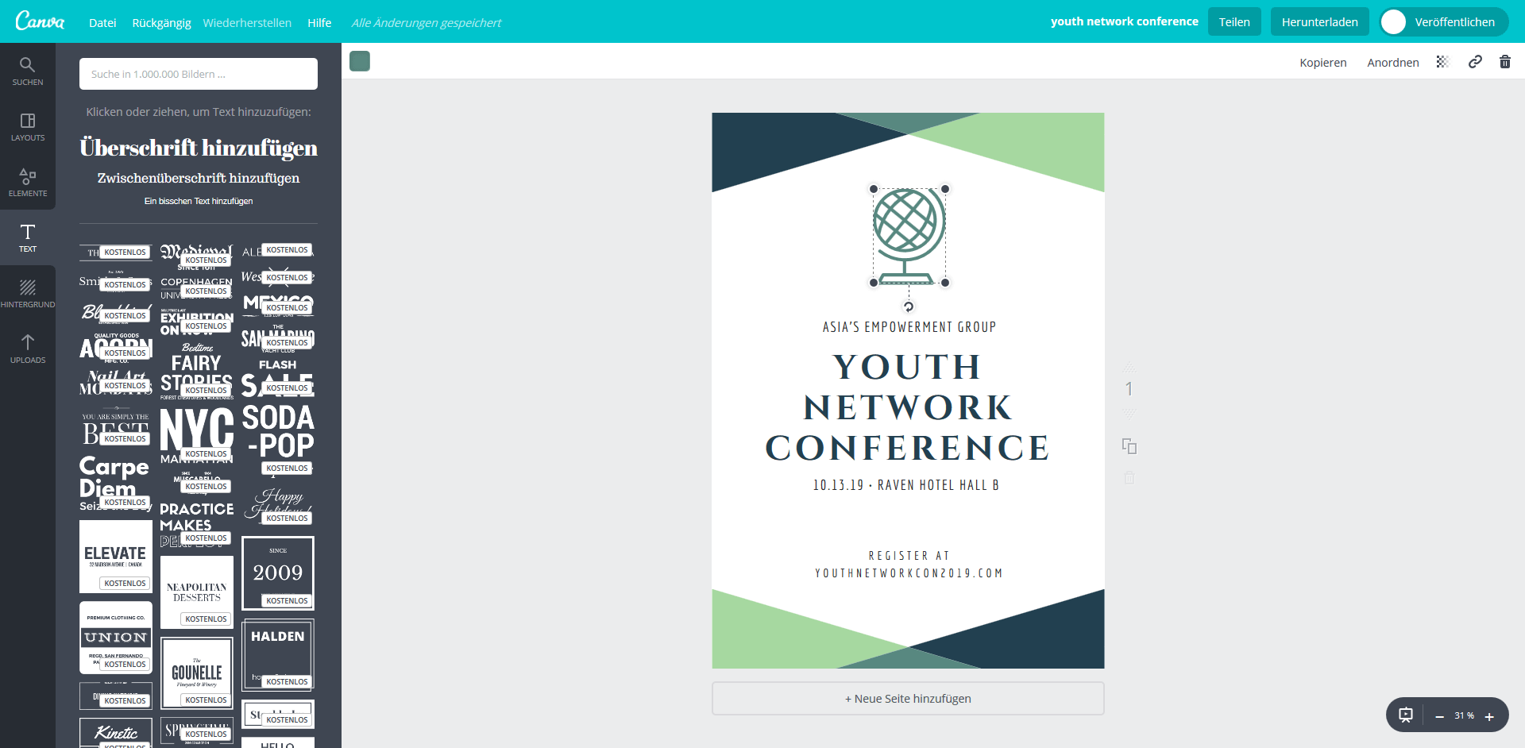Click the rotate handle below globe
Screen dimensions: 1525x748
tap(909, 307)
